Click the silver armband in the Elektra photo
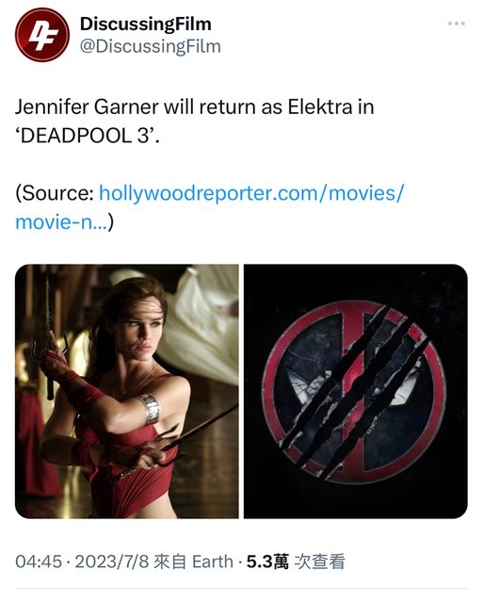The width and height of the screenshot is (483, 603). pos(149,408)
